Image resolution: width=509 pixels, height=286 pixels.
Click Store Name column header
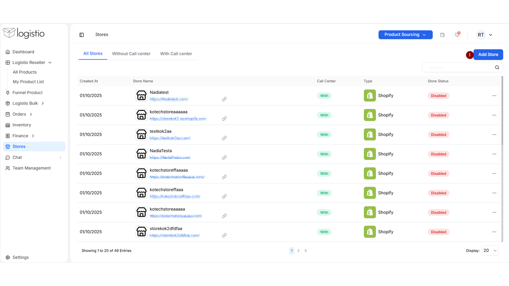pyautogui.click(x=143, y=81)
